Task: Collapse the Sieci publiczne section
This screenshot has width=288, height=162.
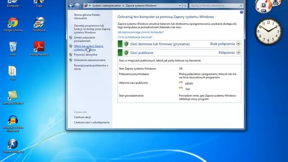Action: pos(238,53)
